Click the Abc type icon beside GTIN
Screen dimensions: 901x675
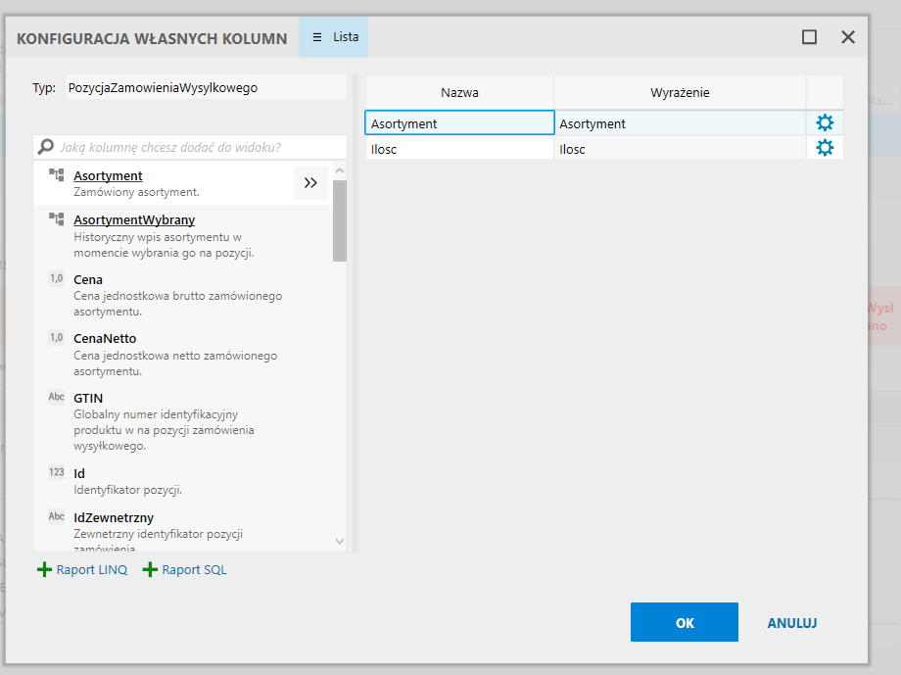[x=57, y=398]
